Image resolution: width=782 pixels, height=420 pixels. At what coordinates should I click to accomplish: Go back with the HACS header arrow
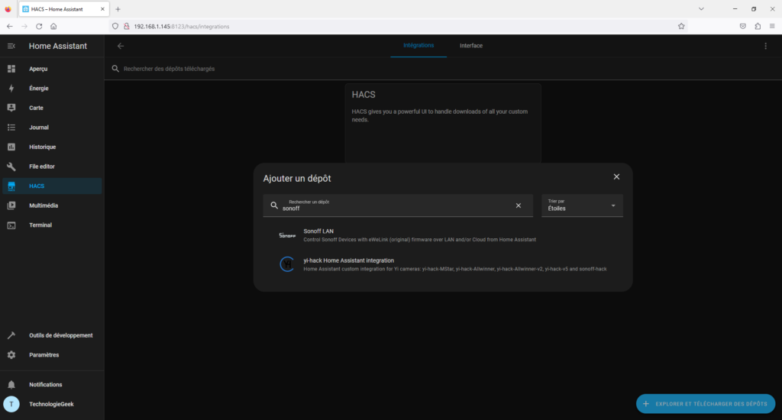coord(120,46)
